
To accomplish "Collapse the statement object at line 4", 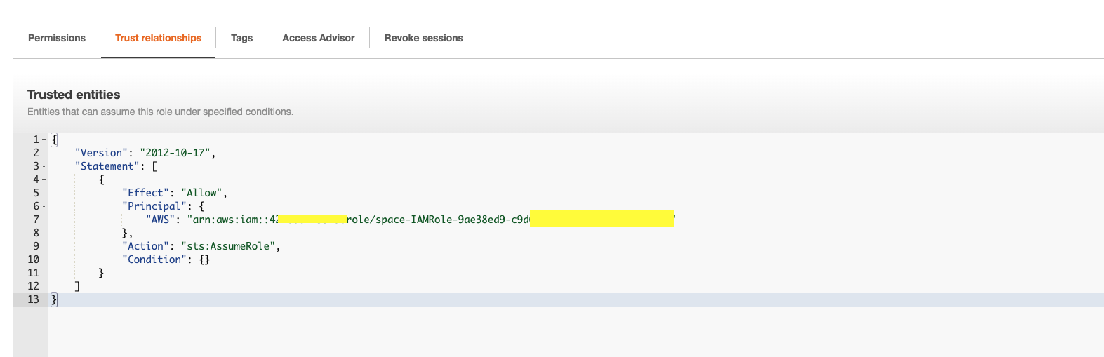I will (x=44, y=180).
